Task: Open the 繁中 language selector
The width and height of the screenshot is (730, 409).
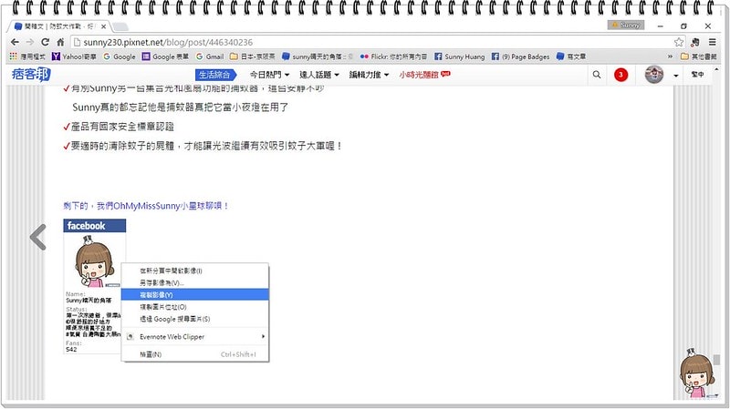Action: [x=697, y=75]
